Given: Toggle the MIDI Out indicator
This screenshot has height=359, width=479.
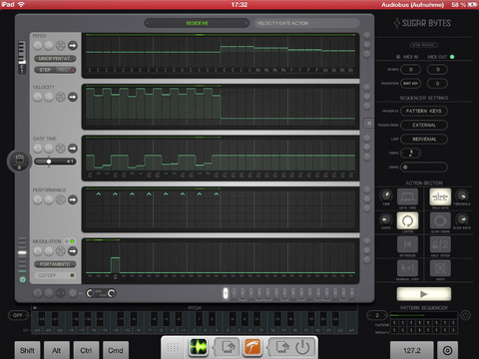Looking at the screenshot, I should point(452,57).
